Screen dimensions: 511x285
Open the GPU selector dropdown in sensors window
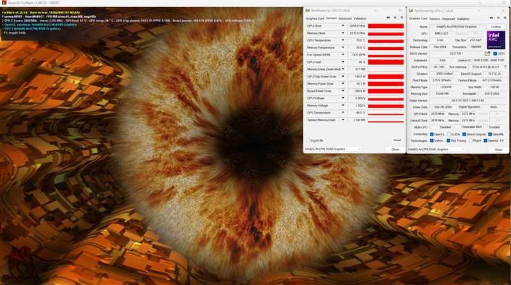tap(333, 149)
